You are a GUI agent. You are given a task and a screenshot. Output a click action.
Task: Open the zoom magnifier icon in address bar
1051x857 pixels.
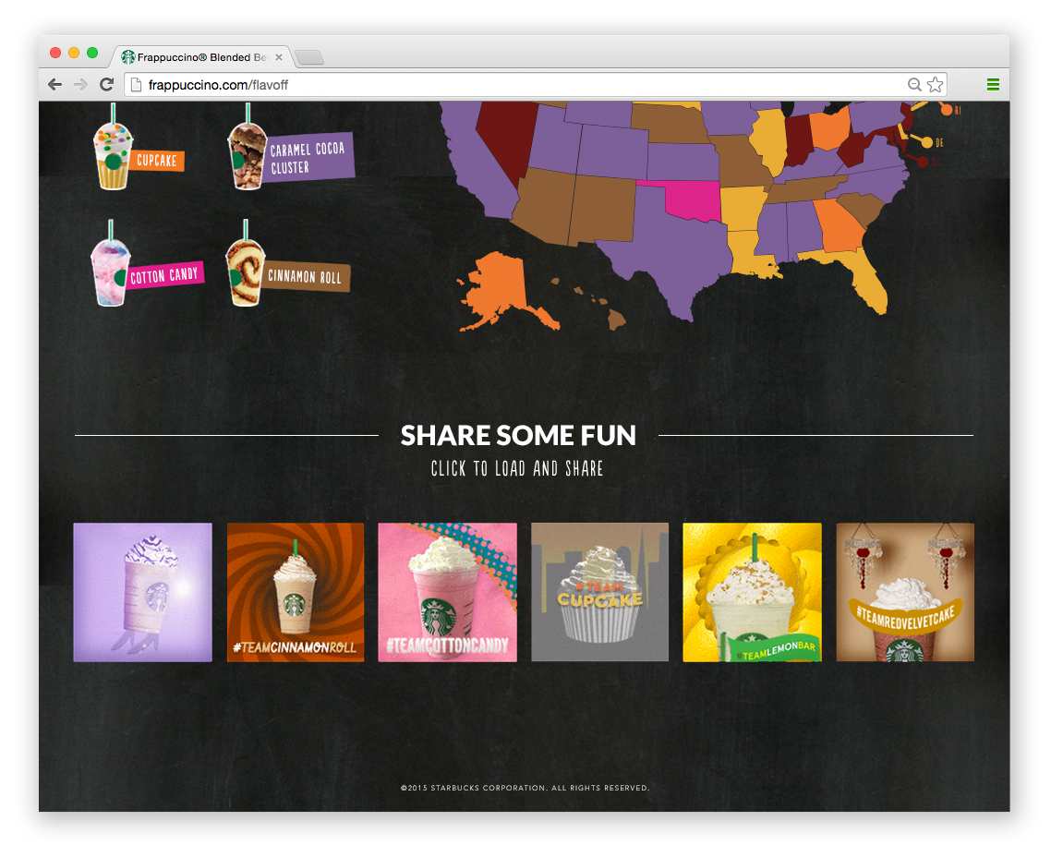tap(914, 84)
